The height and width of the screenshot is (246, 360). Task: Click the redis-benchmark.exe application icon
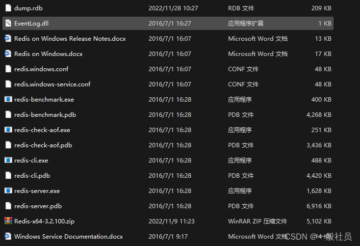(8, 99)
